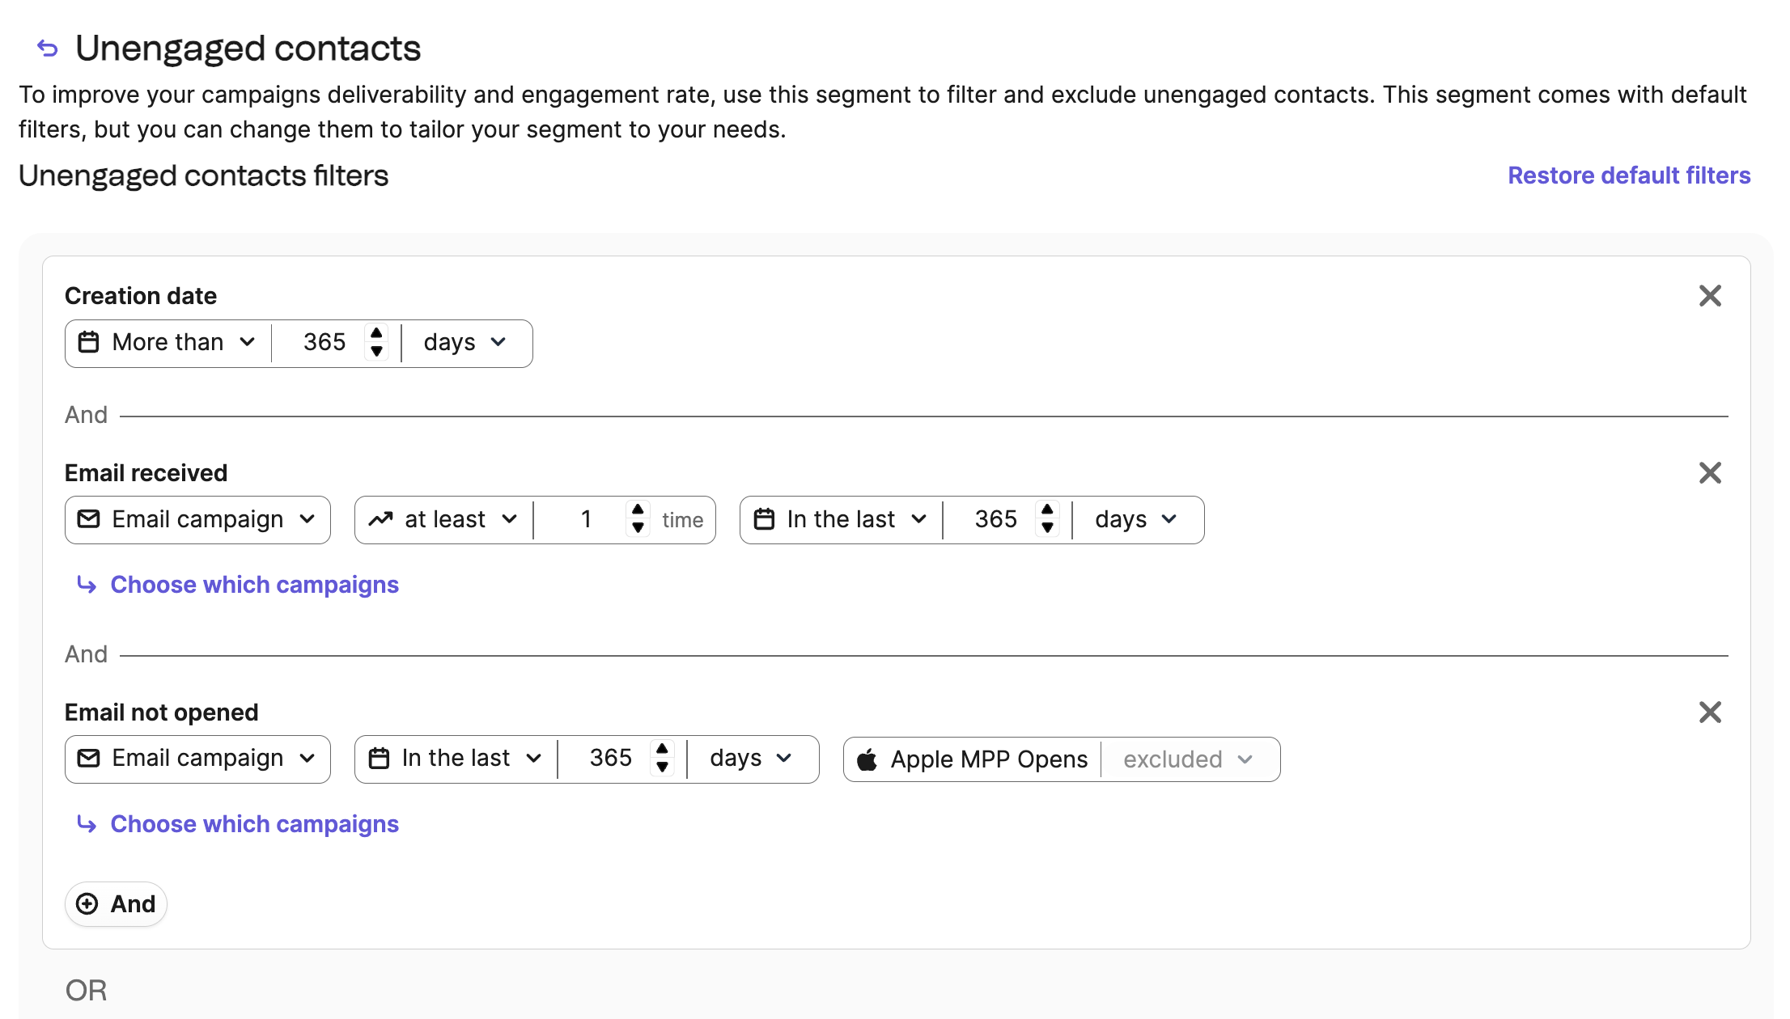Open Email not opened In the last dropdown
1790x1019 pixels.
coord(456,759)
